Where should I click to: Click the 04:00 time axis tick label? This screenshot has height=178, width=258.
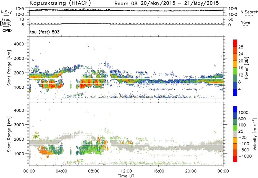61,171
